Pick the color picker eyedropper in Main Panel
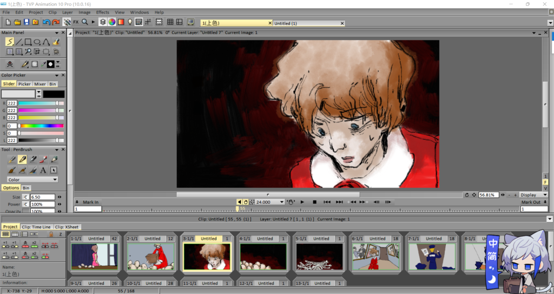The image size is (554, 294). [43, 64]
